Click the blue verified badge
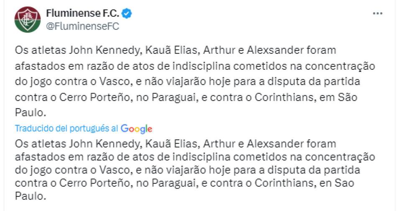This screenshot has height=211, width=397. pos(127,13)
